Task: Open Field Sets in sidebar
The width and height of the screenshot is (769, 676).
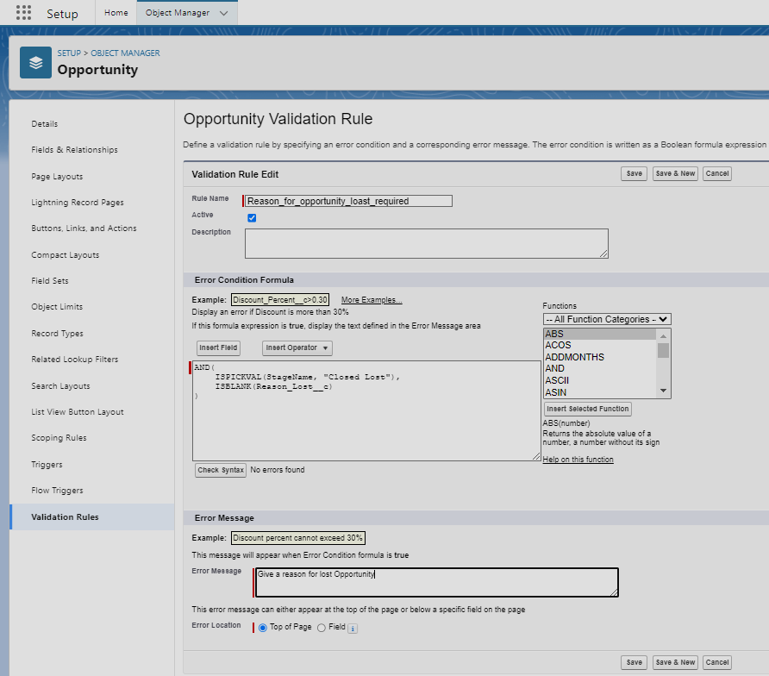Action: click(x=50, y=281)
